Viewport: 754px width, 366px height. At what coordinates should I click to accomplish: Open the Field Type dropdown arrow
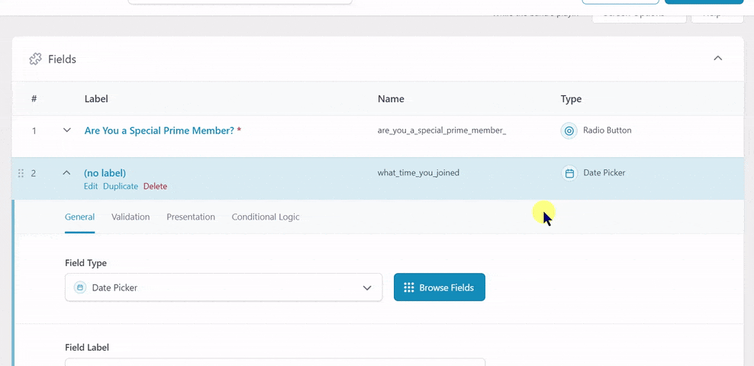pyautogui.click(x=367, y=287)
